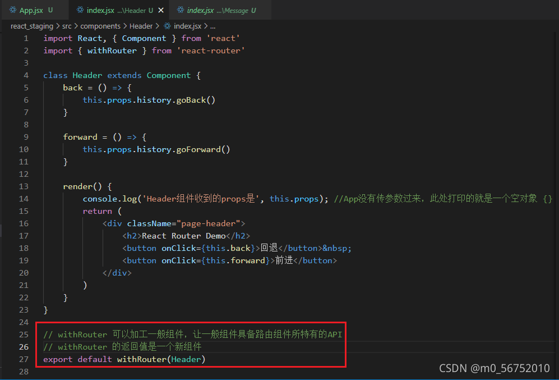The width and height of the screenshot is (559, 380).
Task: Click the comment text on line 26
Action: click(x=122, y=347)
